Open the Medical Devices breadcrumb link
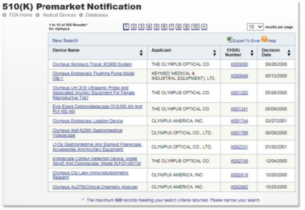Image resolution: width=305 pixels, height=210 pixels. pyautogui.click(x=59, y=15)
